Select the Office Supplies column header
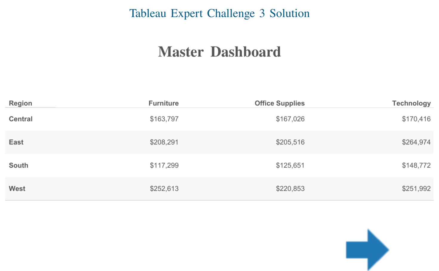The height and width of the screenshot is (271, 439). [x=279, y=103]
